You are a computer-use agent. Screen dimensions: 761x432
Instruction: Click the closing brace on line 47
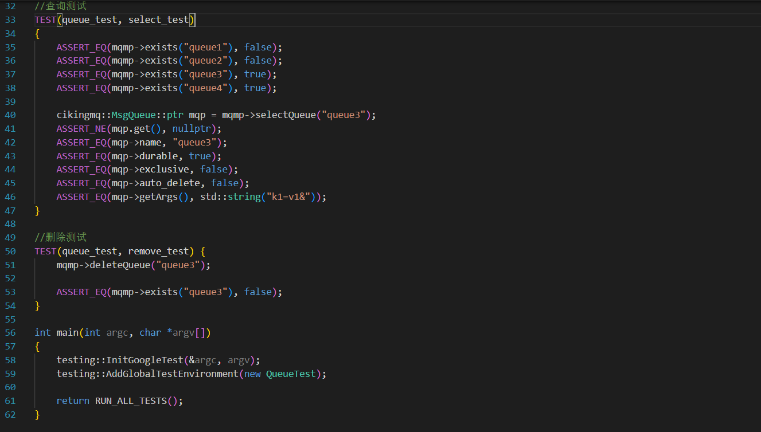37,210
